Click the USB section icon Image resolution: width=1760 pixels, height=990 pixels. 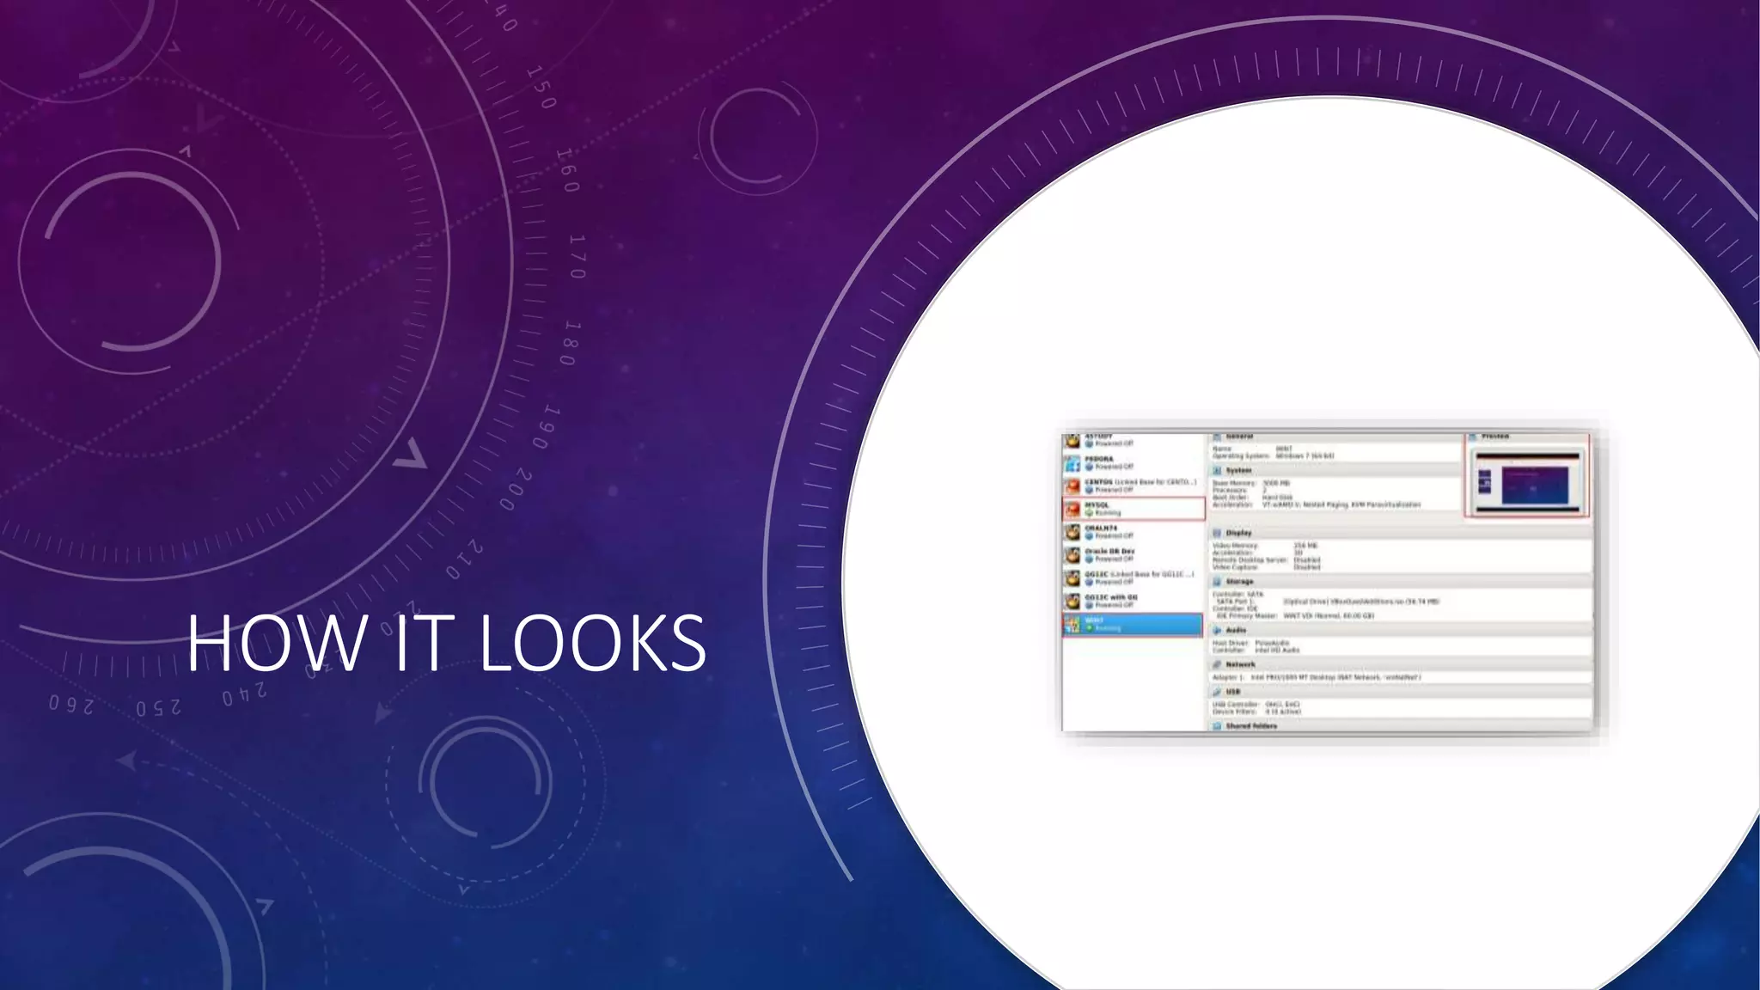tap(1217, 692)
